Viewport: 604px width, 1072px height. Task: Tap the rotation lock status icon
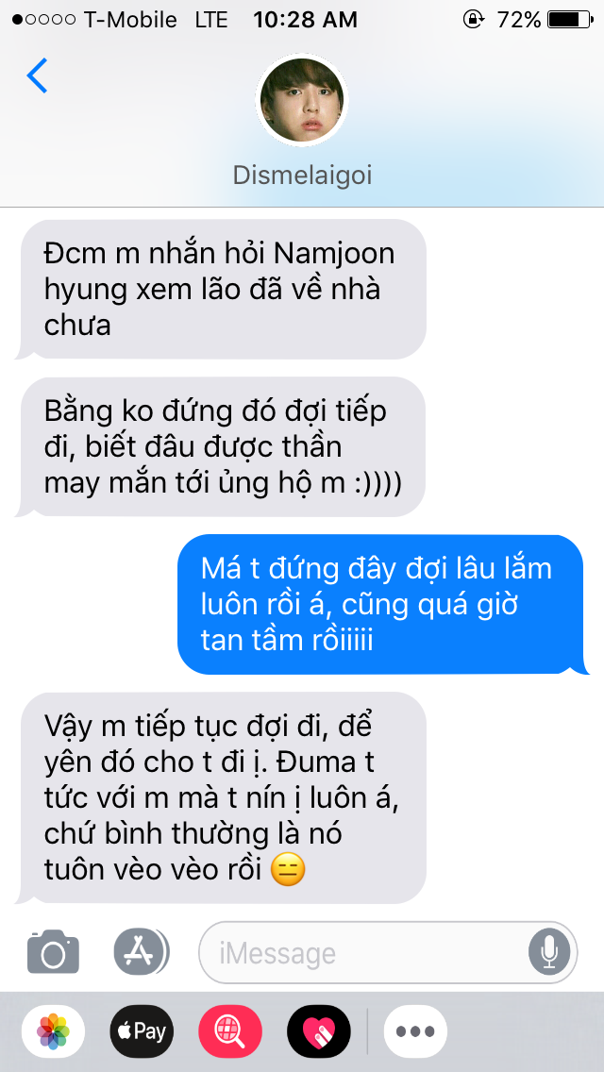pyautogui.click(x=474, y=19)
